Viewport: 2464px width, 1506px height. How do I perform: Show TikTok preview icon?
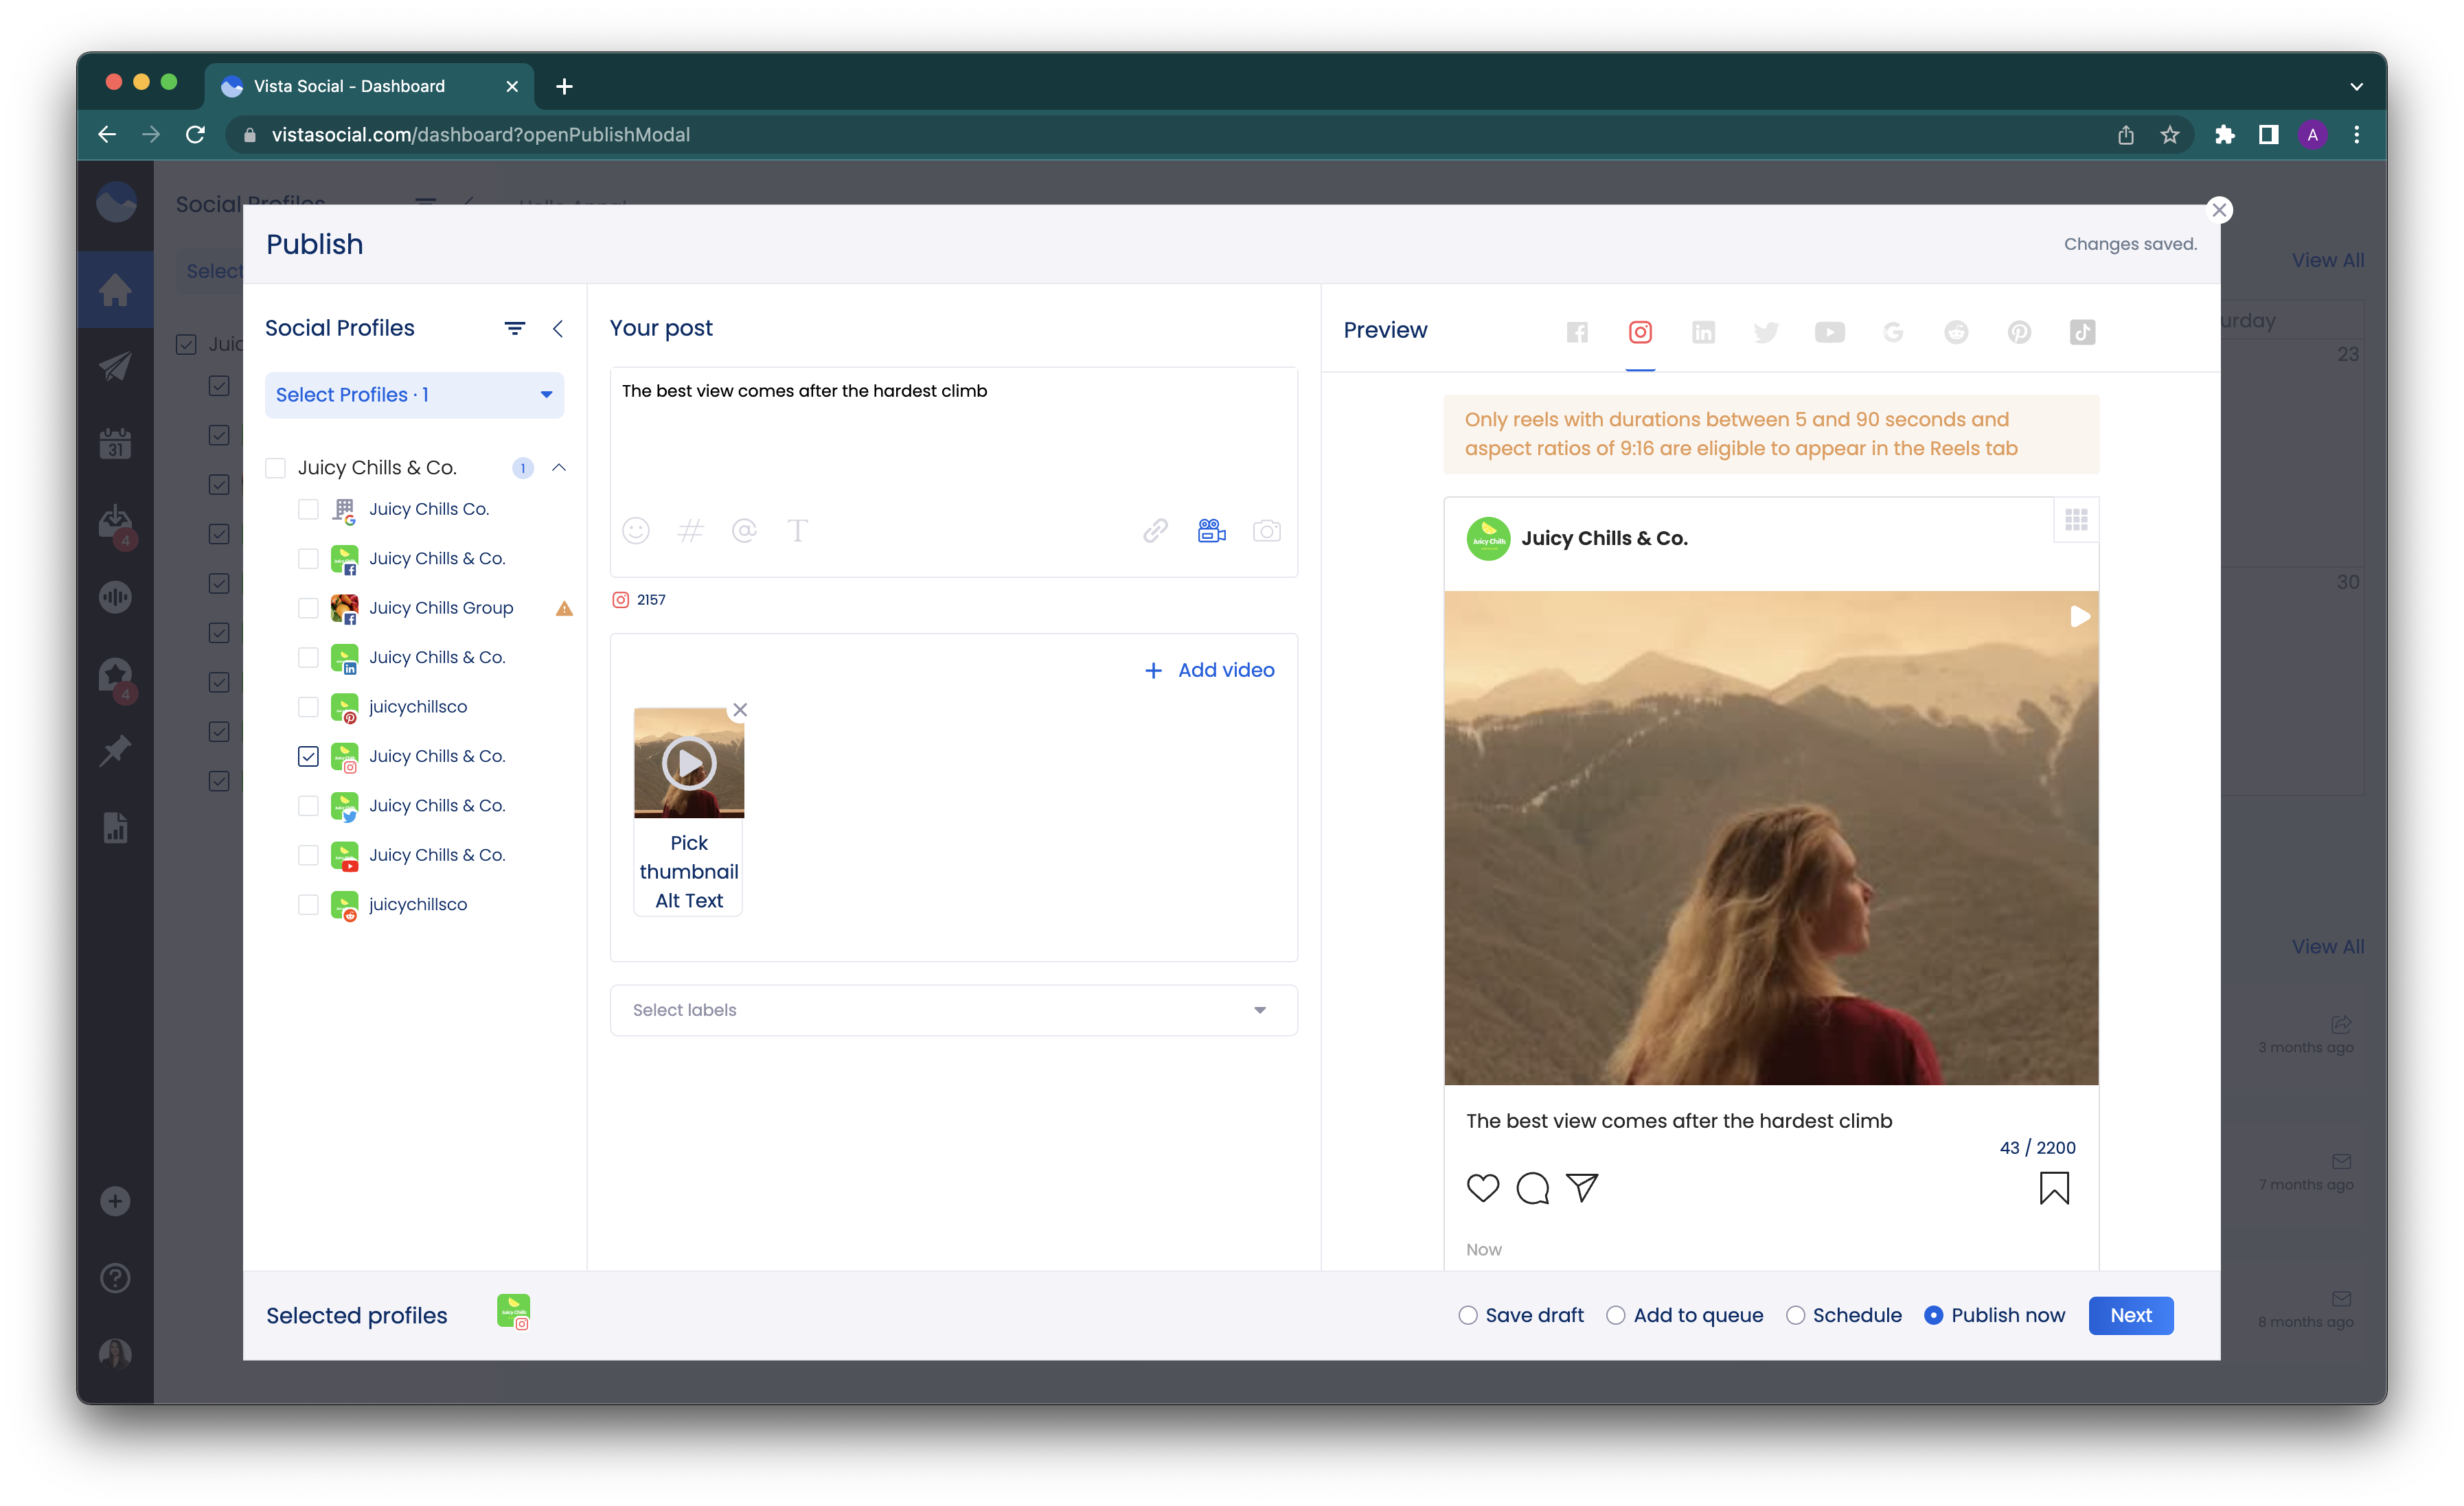(2082, 332)
